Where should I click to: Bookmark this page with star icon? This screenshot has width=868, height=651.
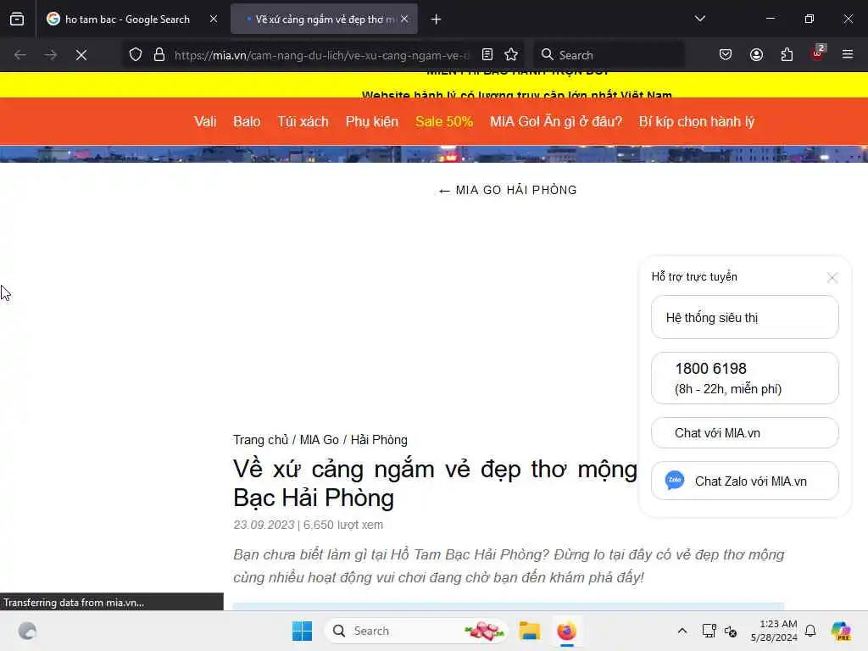[x=511, y=55]
